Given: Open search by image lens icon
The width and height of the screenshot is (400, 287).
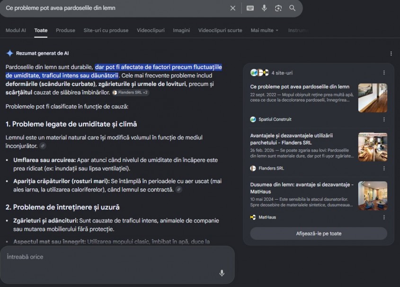Looking at the screenshot, I should 278,8.
